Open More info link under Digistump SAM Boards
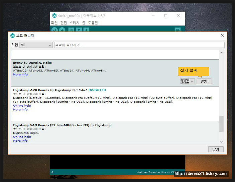The width and height of the screenshot is (235, 182). [x=20, y=141]
